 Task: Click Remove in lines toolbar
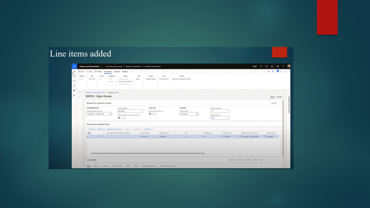pyautogui.click(x=101, y=129)
